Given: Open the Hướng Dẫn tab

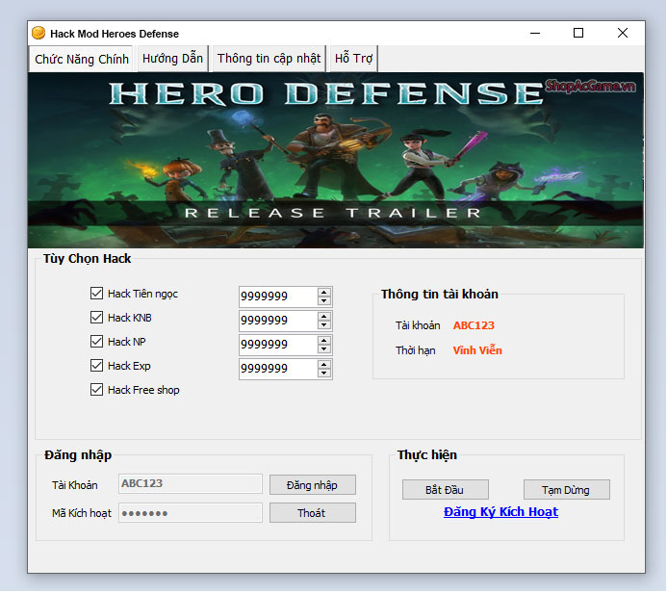Looking at the screenshot, I should (x=172, y=59).
